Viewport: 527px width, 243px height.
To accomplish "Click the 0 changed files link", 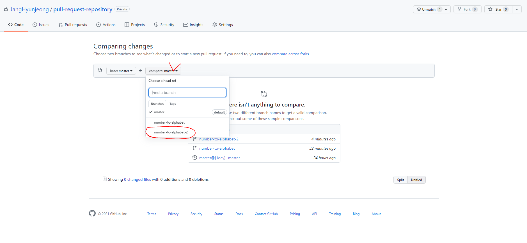I will (x=138, y=179).
